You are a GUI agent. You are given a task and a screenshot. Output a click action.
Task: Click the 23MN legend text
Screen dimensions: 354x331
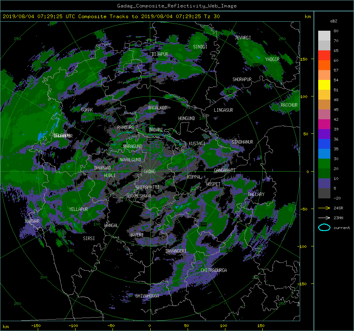(x=338, y=218)
